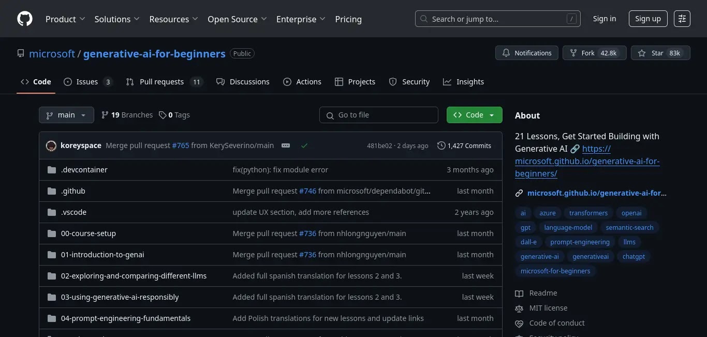Expand the Open Source menu
The height and width of the screenshot is (337, 707).
click(237, 19)
